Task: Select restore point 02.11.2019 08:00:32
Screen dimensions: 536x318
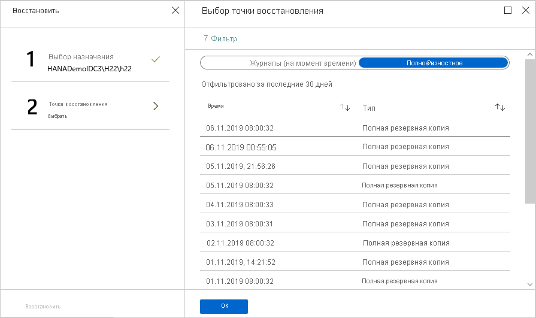Action: pos(355,243)
